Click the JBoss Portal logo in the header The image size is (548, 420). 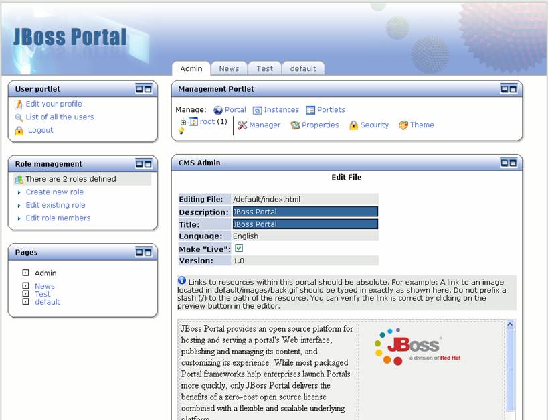(70, 37)
